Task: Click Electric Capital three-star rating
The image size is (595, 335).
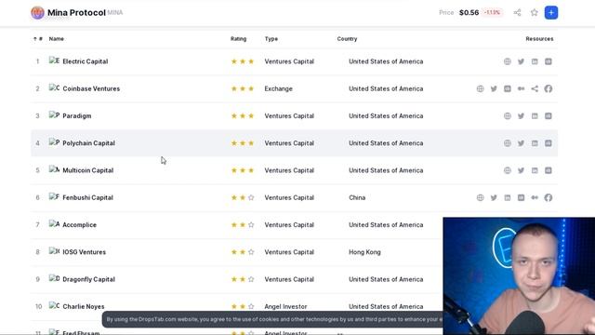Action: click(x=243, y=61)
